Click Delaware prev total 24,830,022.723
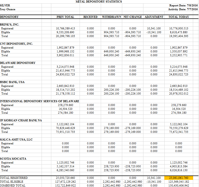Viewport: 199px width, 187px height. [65, 74]
